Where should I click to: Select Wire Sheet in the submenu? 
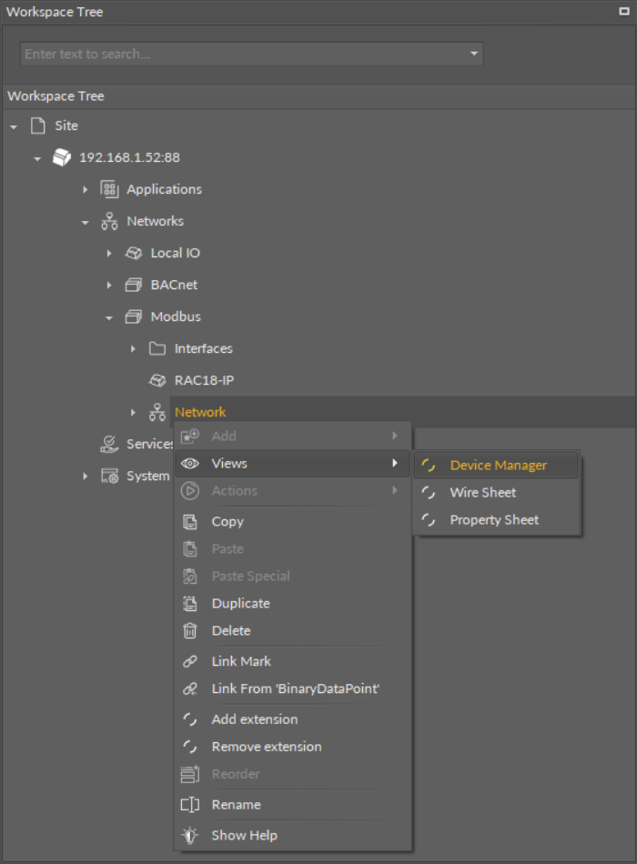482,493
